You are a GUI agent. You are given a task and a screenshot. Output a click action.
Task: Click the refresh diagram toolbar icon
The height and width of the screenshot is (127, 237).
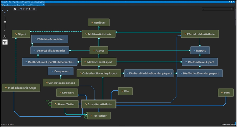click(15, 9)
